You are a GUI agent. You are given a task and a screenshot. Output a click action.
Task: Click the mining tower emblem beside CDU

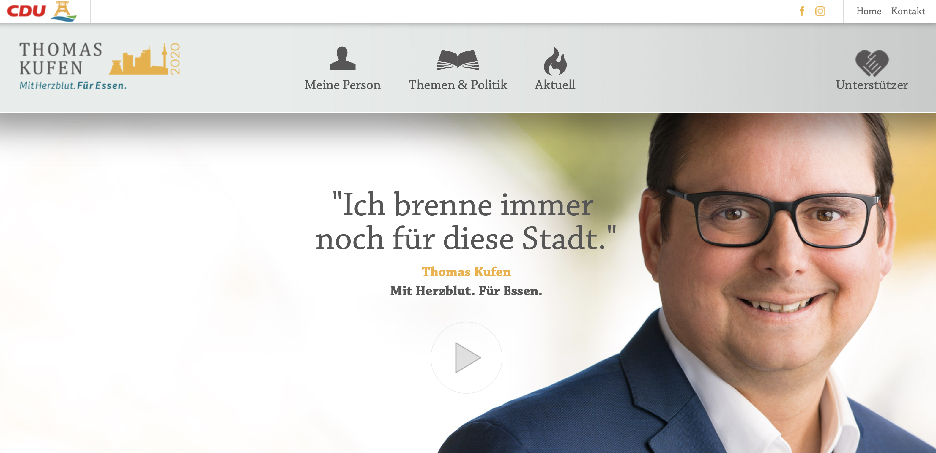64,11
